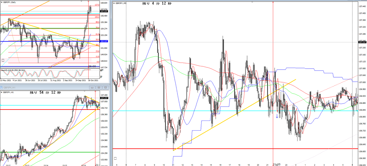The height and width of the screenshot is (166, 367).
Task: Select the cyan horizontal line on M5 chart
Action: [x=235, y=111]
